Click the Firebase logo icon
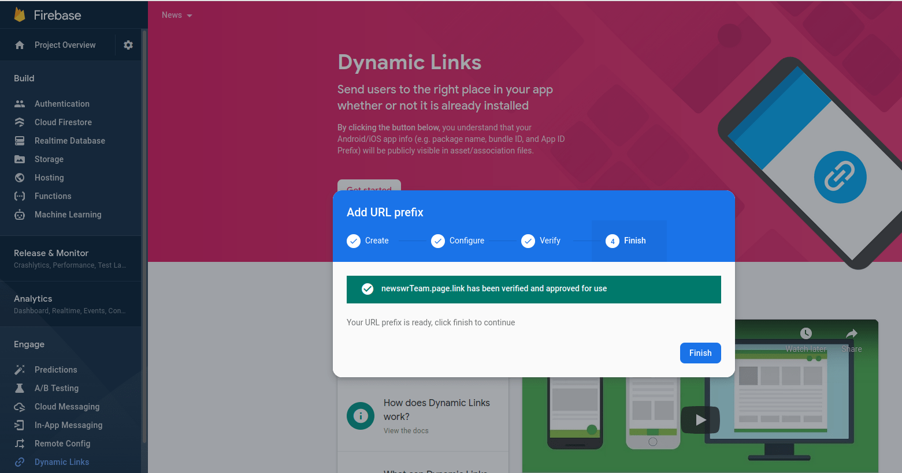 [x=20, y=15]
